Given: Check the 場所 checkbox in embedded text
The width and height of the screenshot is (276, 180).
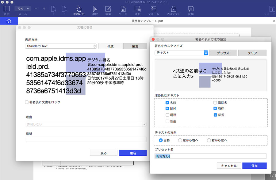Looking at the screenshot, I should pyautogui.click(x=167, y=115).
